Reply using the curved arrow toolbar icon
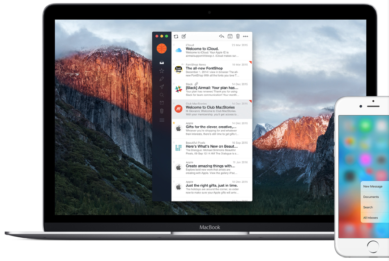The height and width of the screenshot is (261, 389). 222,36
